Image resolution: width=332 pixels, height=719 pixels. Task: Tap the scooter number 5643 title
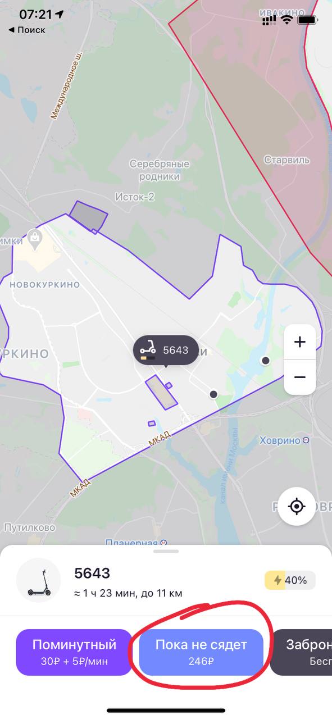92,574
